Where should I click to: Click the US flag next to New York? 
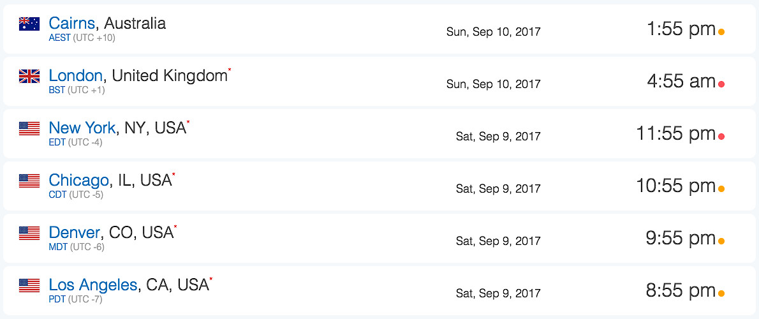pyautogui.click(x=29, y=129)
